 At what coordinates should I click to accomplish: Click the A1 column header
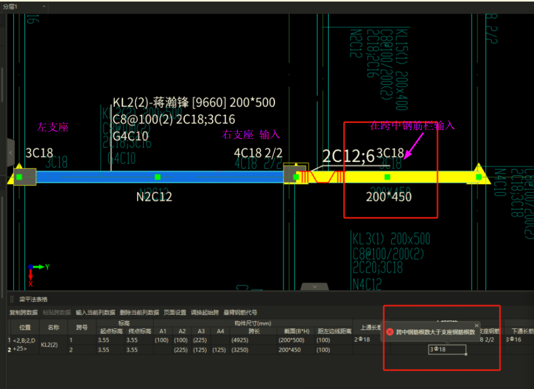163,331
